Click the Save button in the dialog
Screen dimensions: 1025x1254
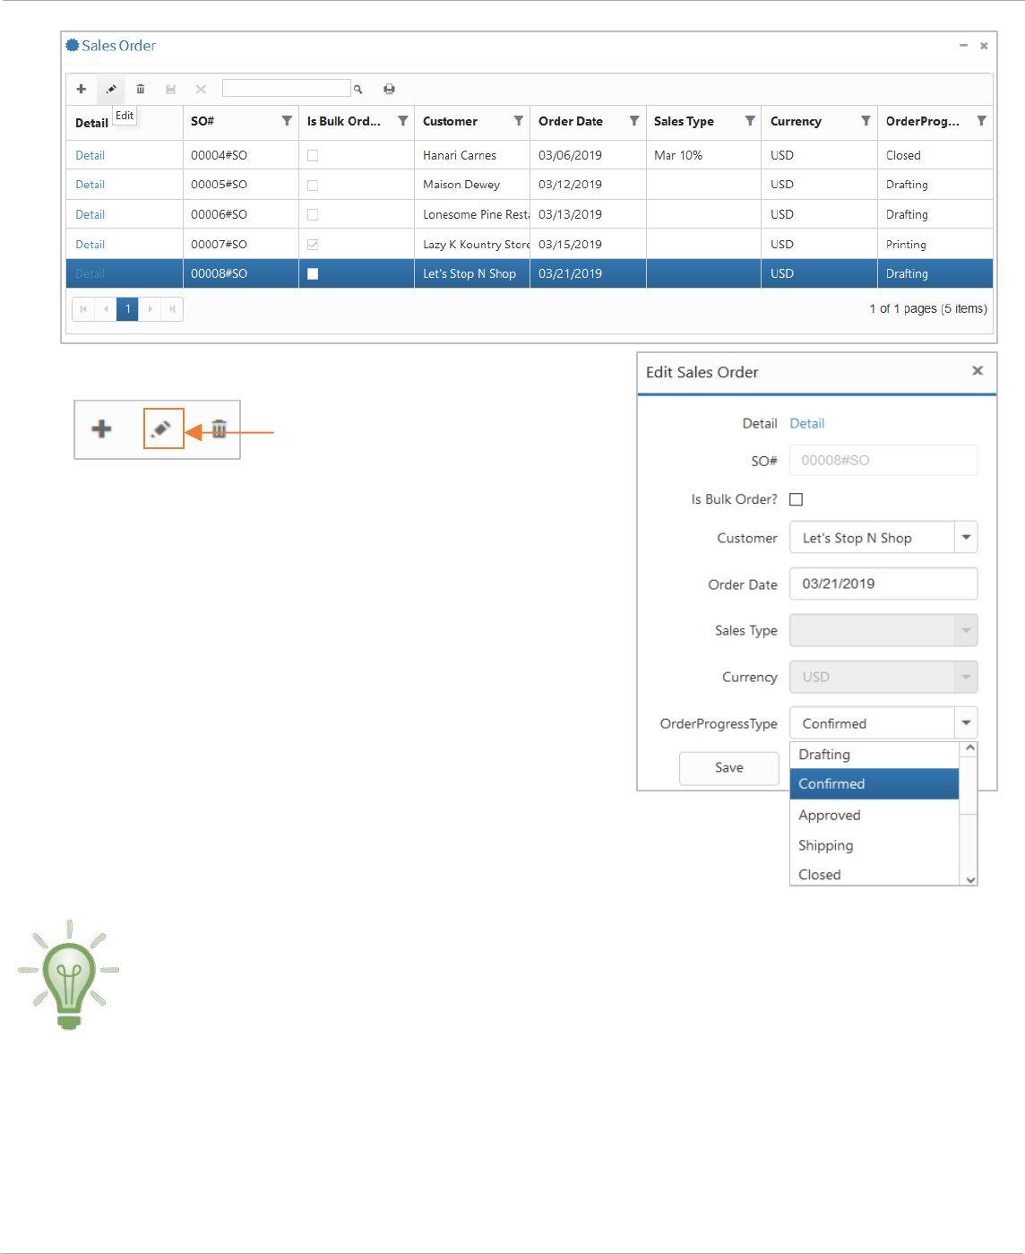click(729, 768)
